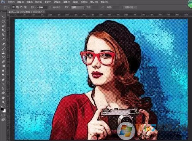The width and height of the screenshot is (192, 141).
Task: Select the Path Selection tool
Action: pos(3,88)
